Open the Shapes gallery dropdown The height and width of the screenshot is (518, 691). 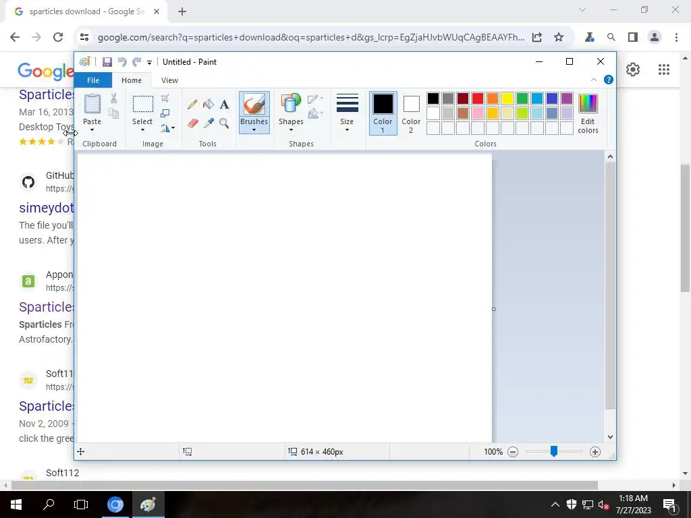[x=292, y=130]
